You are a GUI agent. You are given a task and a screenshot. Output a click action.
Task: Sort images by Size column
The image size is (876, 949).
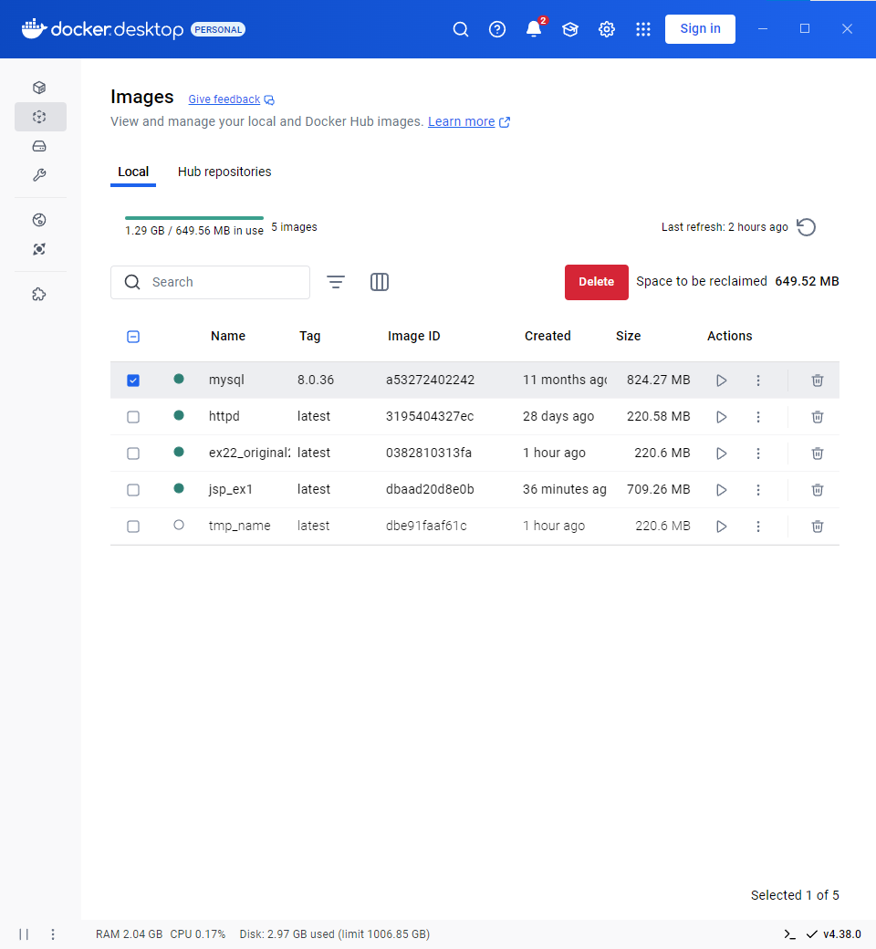pyautogui.click(x=628, y=336)
